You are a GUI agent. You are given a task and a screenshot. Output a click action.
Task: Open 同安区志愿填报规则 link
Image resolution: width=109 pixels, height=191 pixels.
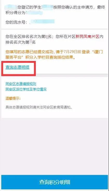[21, 84]
